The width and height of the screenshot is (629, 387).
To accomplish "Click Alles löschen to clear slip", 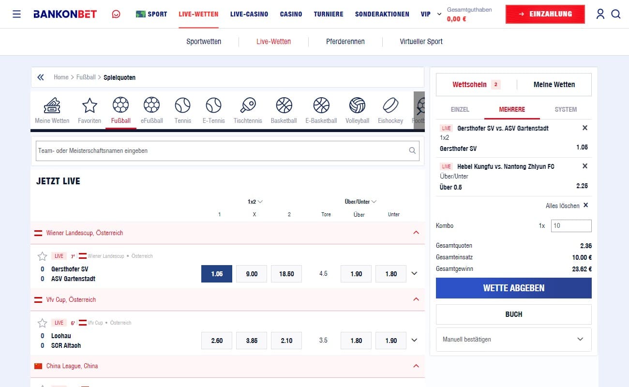I will tap(567, 206).
